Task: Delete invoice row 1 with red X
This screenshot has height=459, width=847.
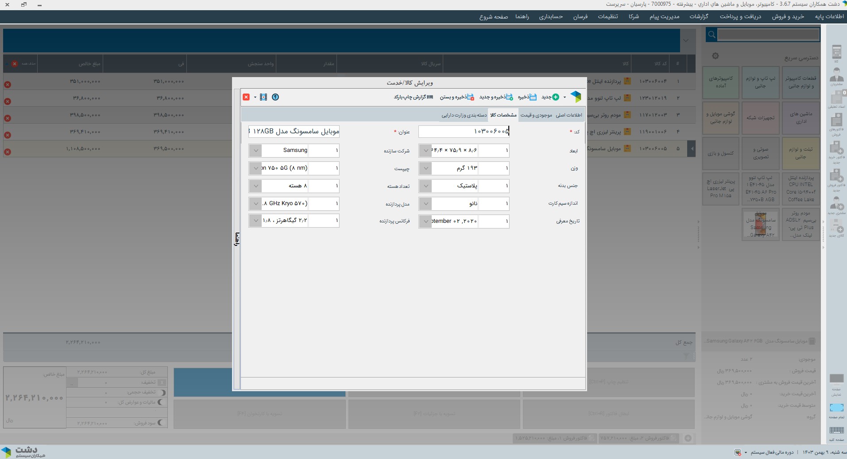Action: click(x=8, y=85)
